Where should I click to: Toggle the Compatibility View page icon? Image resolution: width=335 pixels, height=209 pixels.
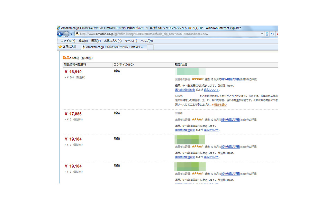pos(267,34)
